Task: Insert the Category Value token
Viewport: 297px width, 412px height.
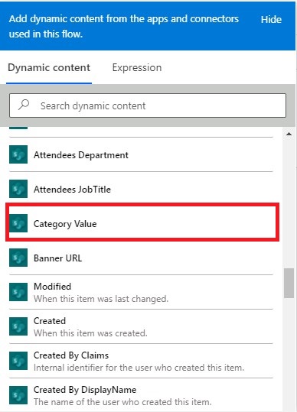Action: (x=141, y=223)
